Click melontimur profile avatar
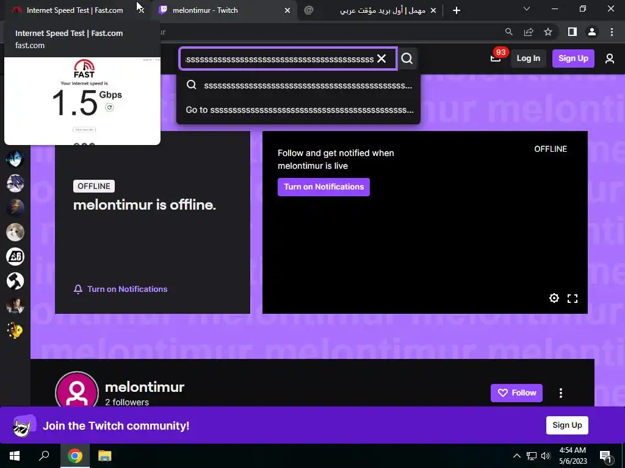 click(x=77, y=390)
